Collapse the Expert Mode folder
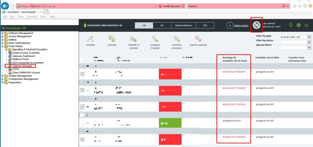 pos(2,46)
